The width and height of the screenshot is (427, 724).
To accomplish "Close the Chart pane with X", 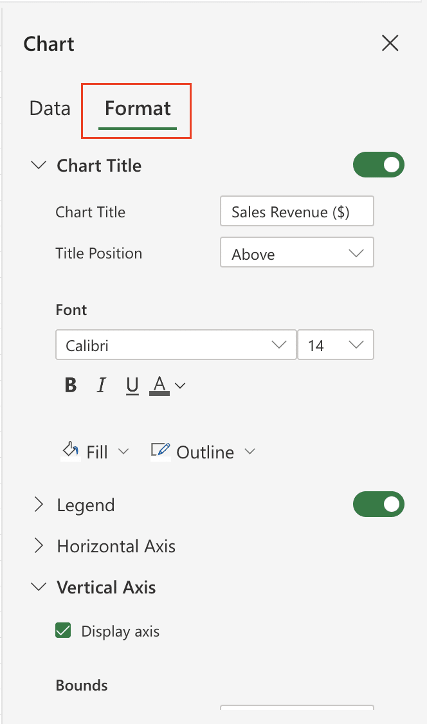I will (390, 44).
